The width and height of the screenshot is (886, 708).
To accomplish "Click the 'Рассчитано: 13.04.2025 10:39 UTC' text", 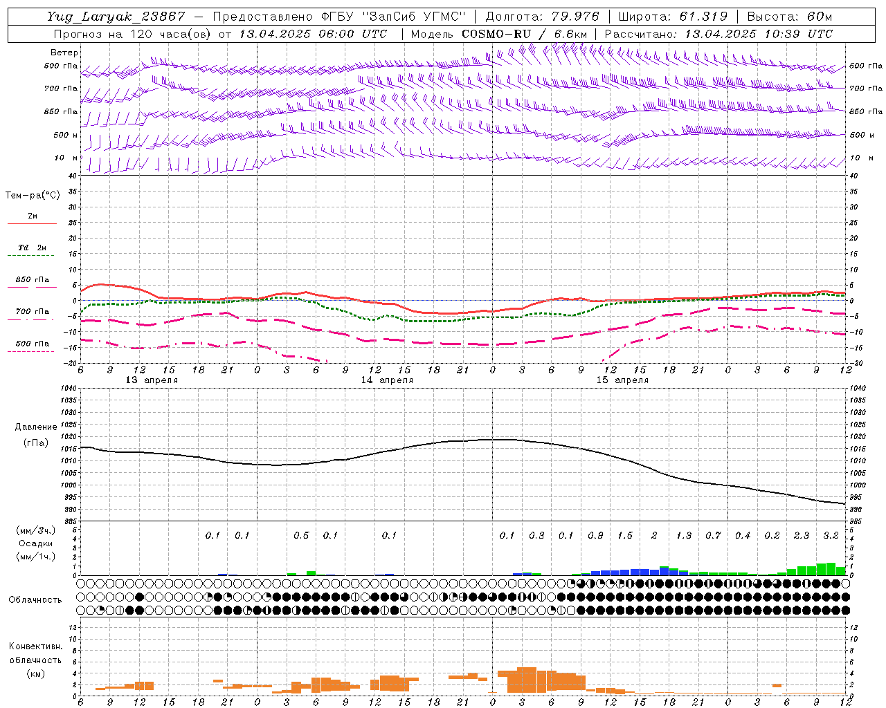I will click(x=718, y=34).
